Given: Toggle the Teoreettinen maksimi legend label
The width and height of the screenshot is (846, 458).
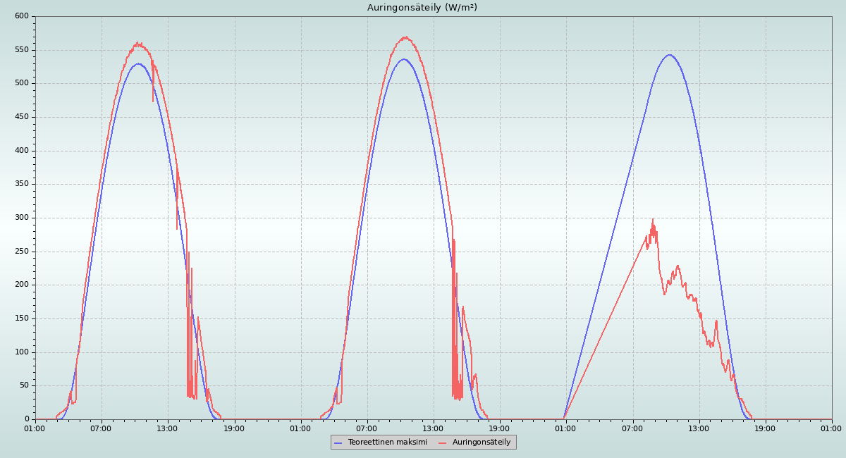Looking at the screenshot, I should [387, 442].
